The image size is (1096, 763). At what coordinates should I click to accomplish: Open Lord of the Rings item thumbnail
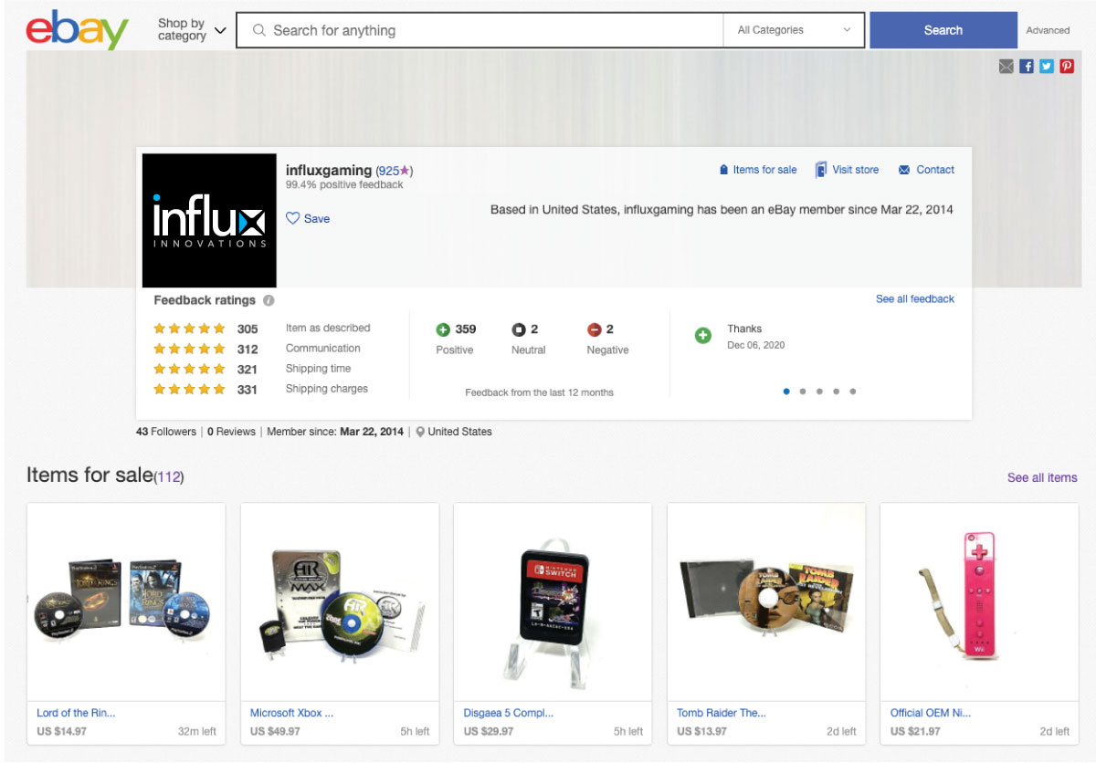click(x=126, y=601)
